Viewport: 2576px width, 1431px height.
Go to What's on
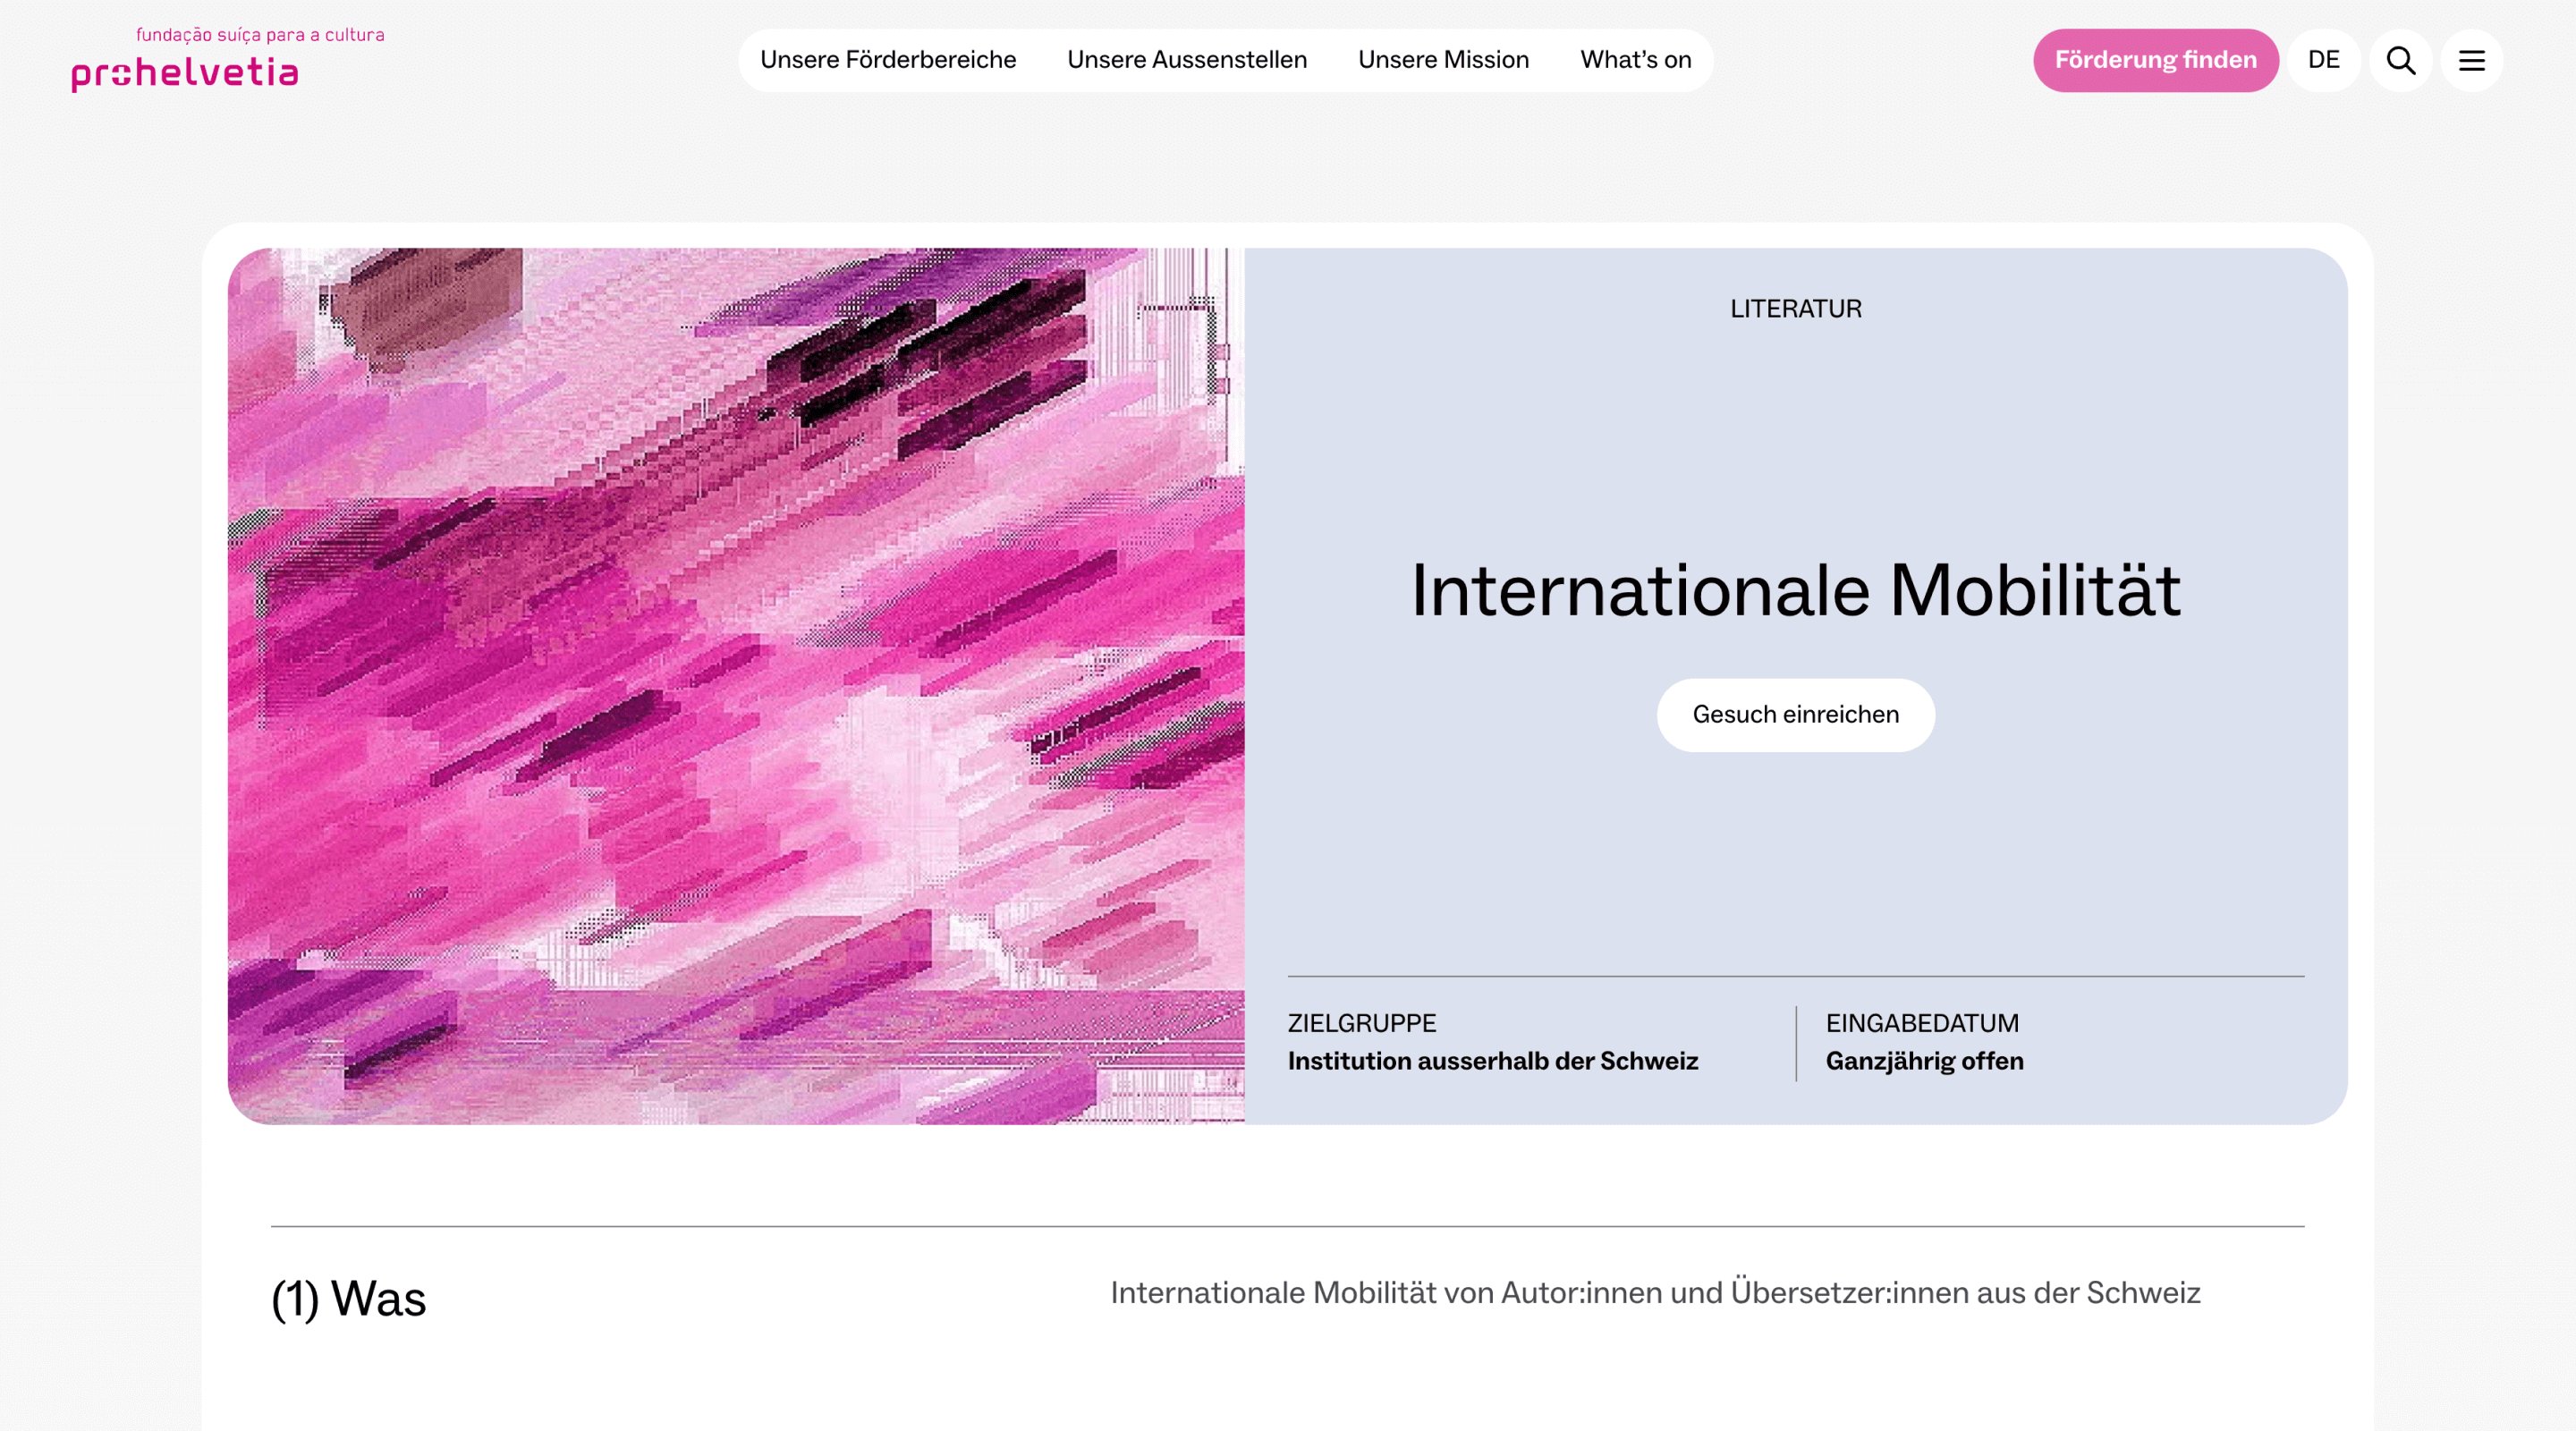[x=1635, y=60]
